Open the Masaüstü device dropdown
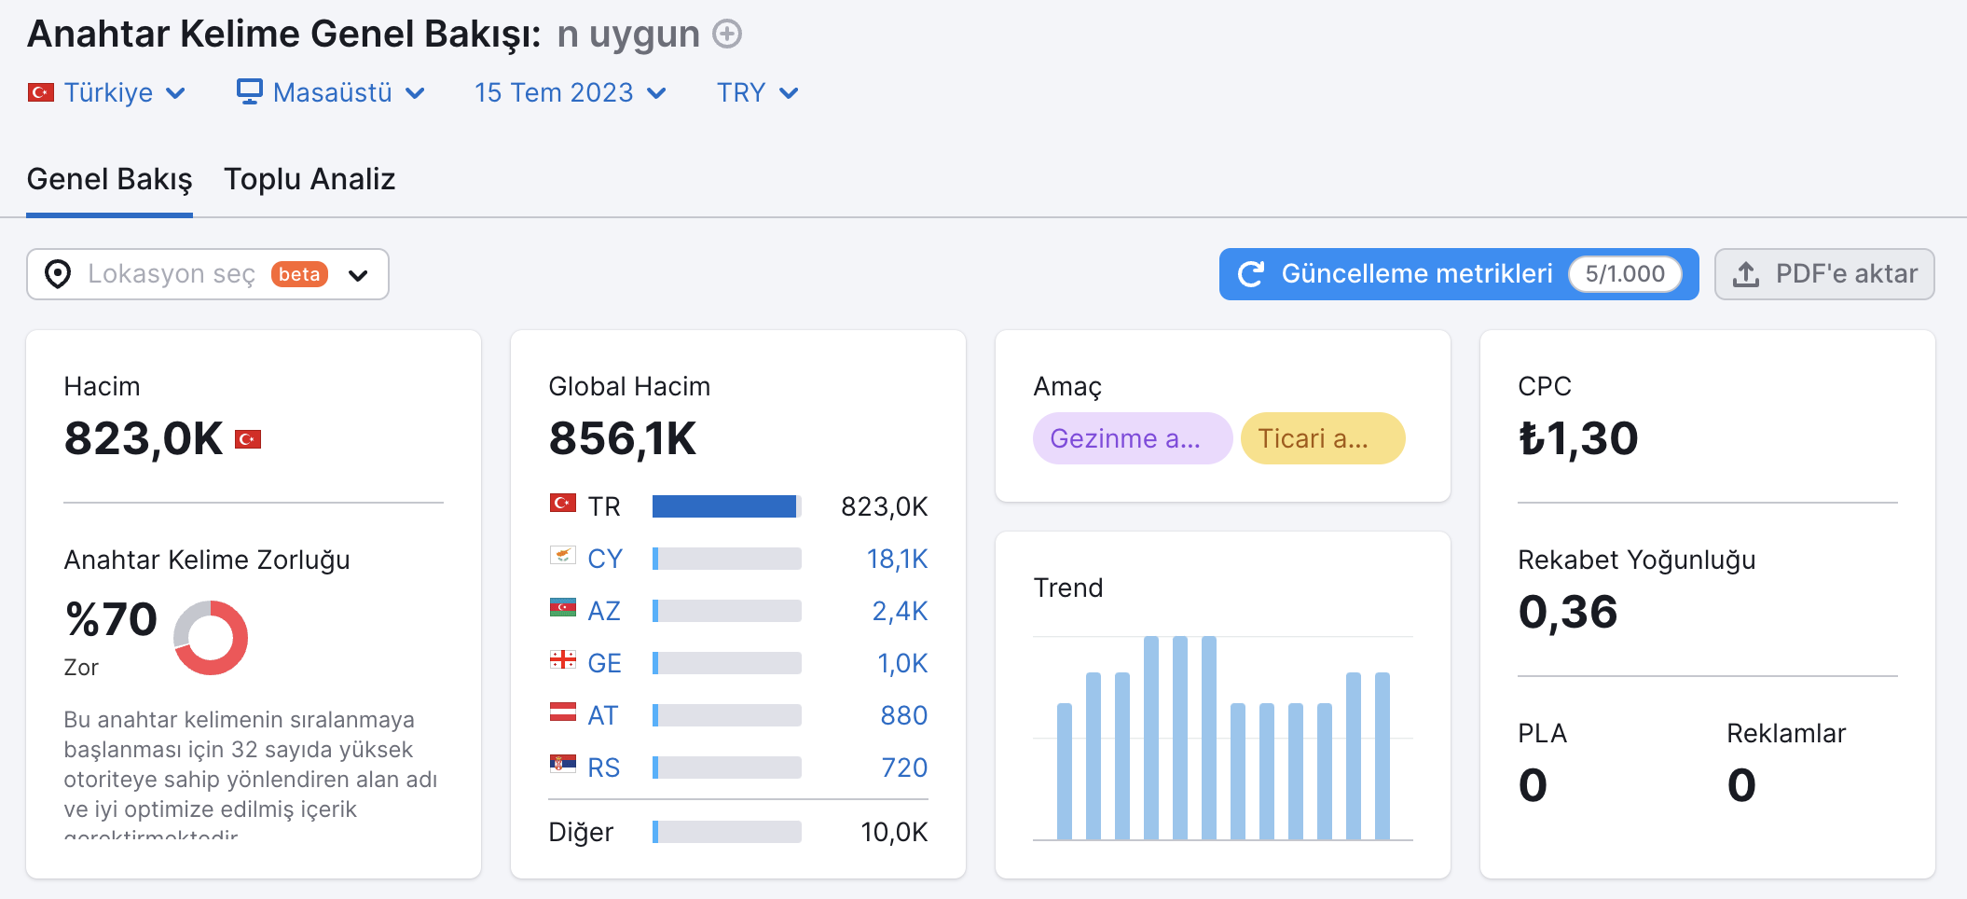The image size is (1967, 899). (x=331, y=92)
